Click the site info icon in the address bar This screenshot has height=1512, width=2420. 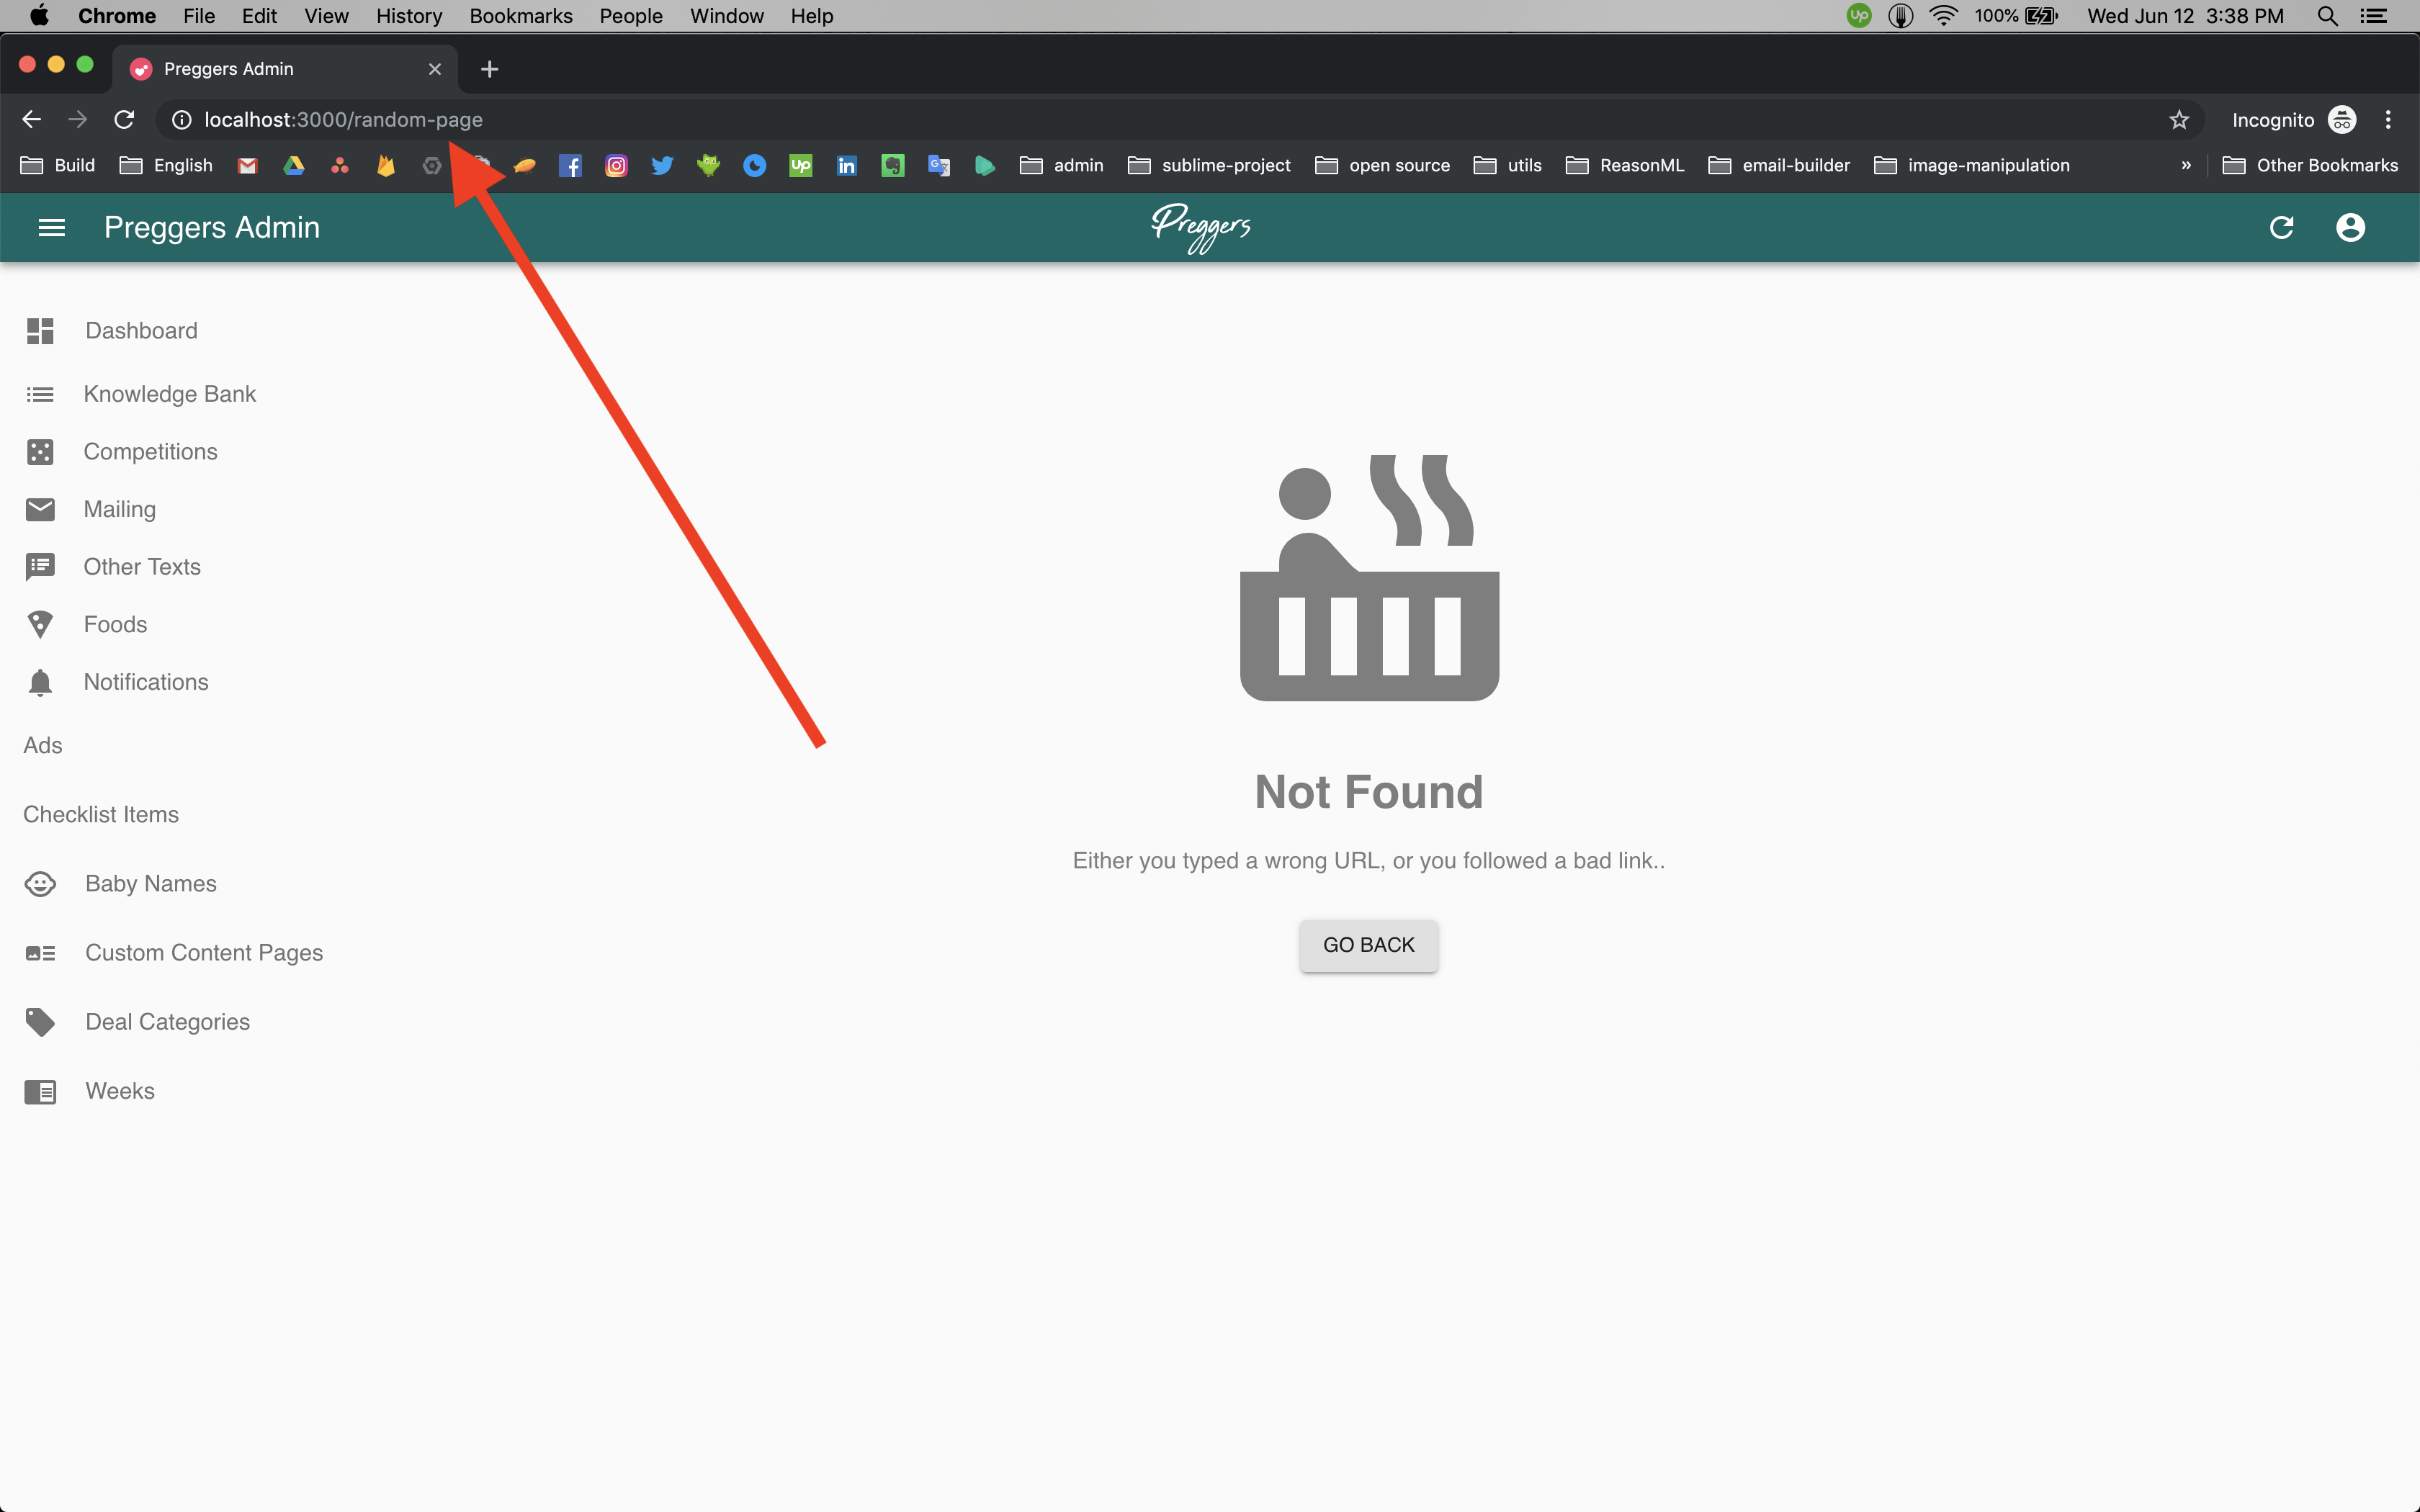[181, 119]
